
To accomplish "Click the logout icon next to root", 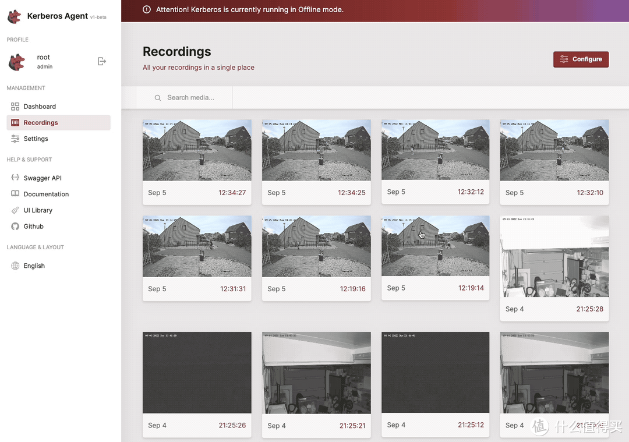I will tap(102, 61).
